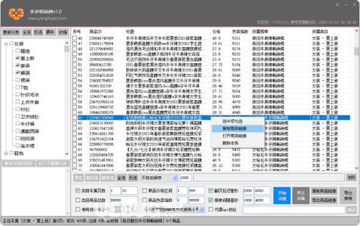Open the dropdown in the bottom options row
This screenshot has width=360, height=226.
click(202, 209)
